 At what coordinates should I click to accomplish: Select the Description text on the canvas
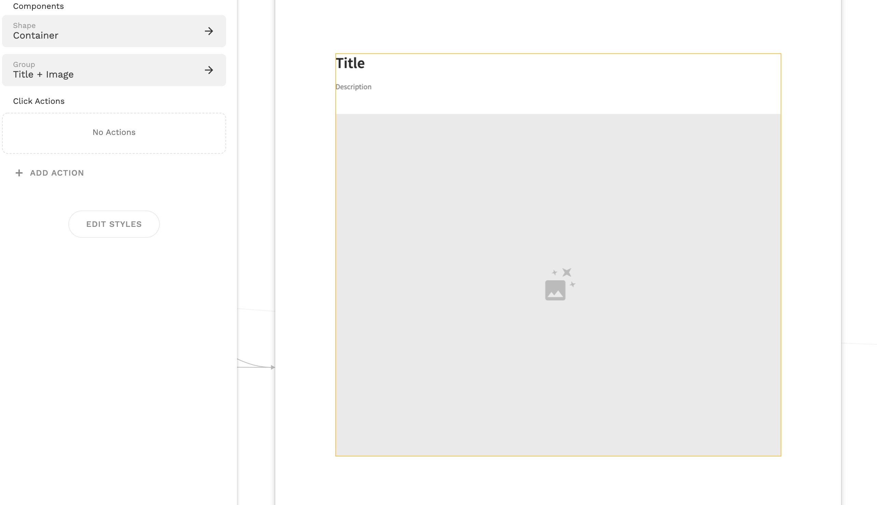pyautogui.click(x=353, y=87)
